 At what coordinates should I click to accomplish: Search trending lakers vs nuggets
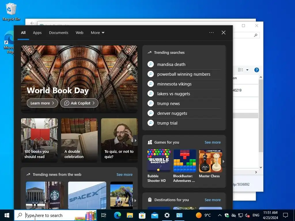tap(184, 94)
